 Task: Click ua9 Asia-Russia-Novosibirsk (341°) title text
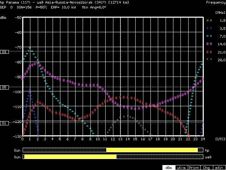click(71, 2)
